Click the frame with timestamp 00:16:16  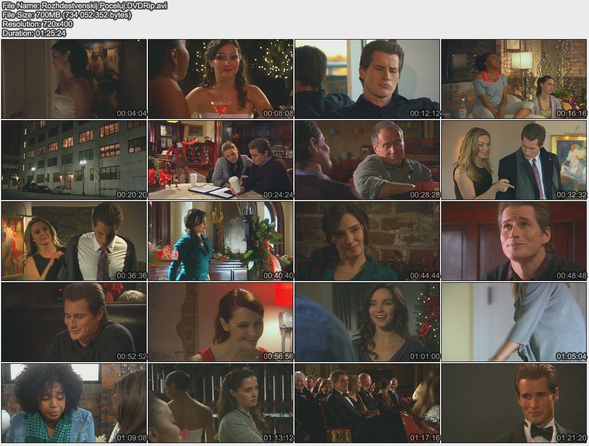514,79
